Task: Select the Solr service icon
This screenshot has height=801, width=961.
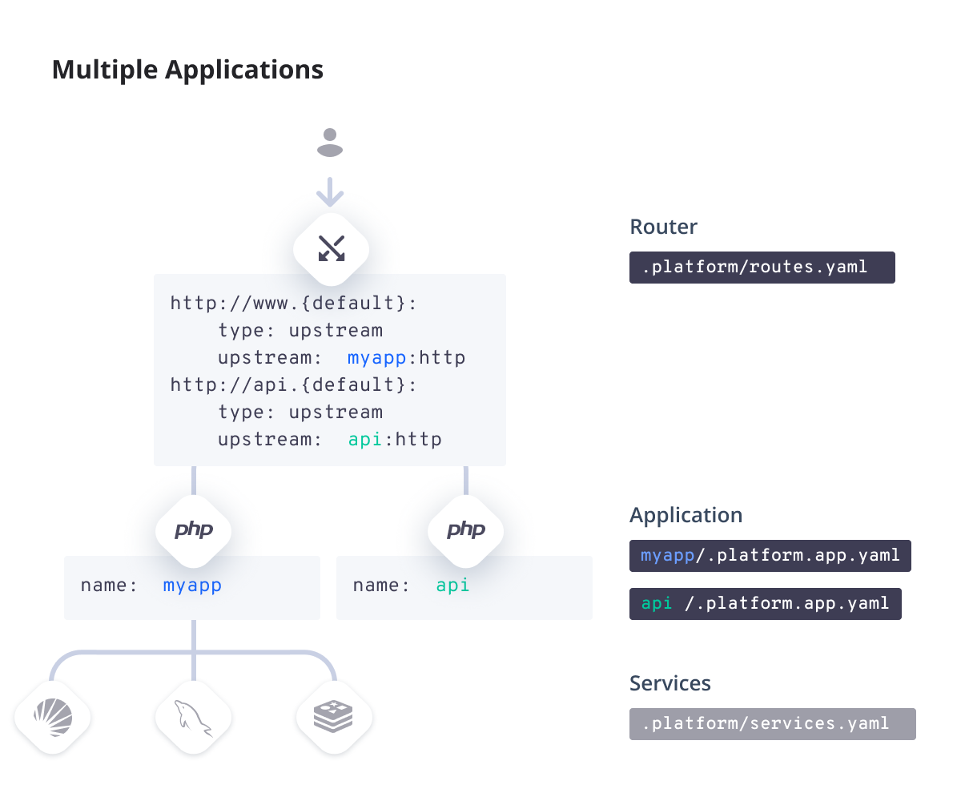Action: coord(53,715)
